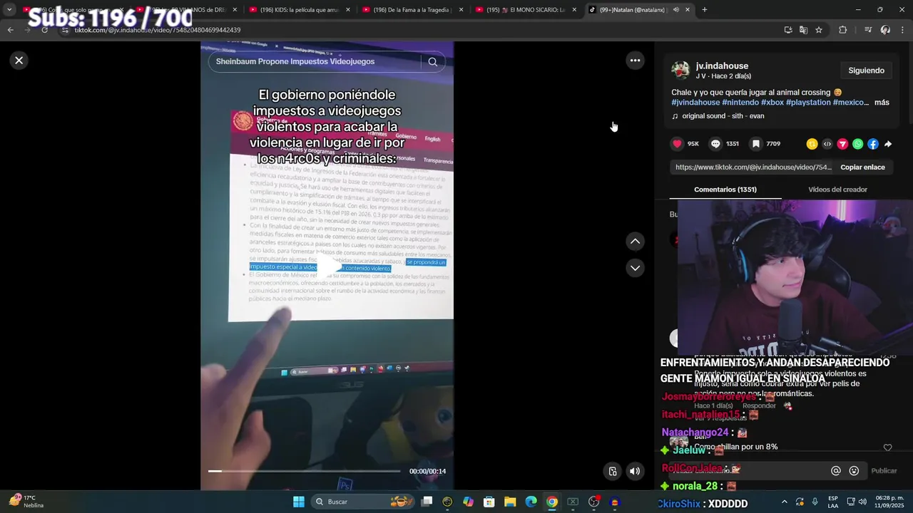Open comments via the speech bubble icon
The width and height of the screenshot is (913, 513).
[x=715, y=144]
